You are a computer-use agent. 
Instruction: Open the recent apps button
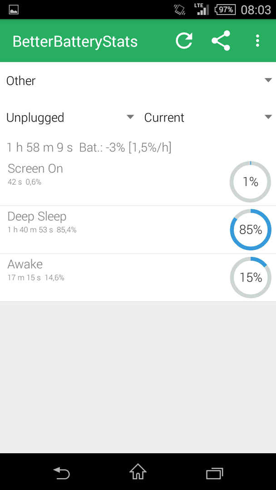(214, 473)
